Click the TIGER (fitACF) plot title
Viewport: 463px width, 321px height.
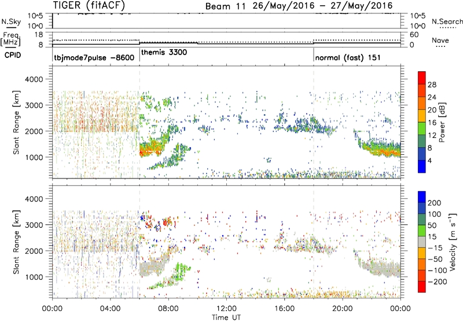89,5
